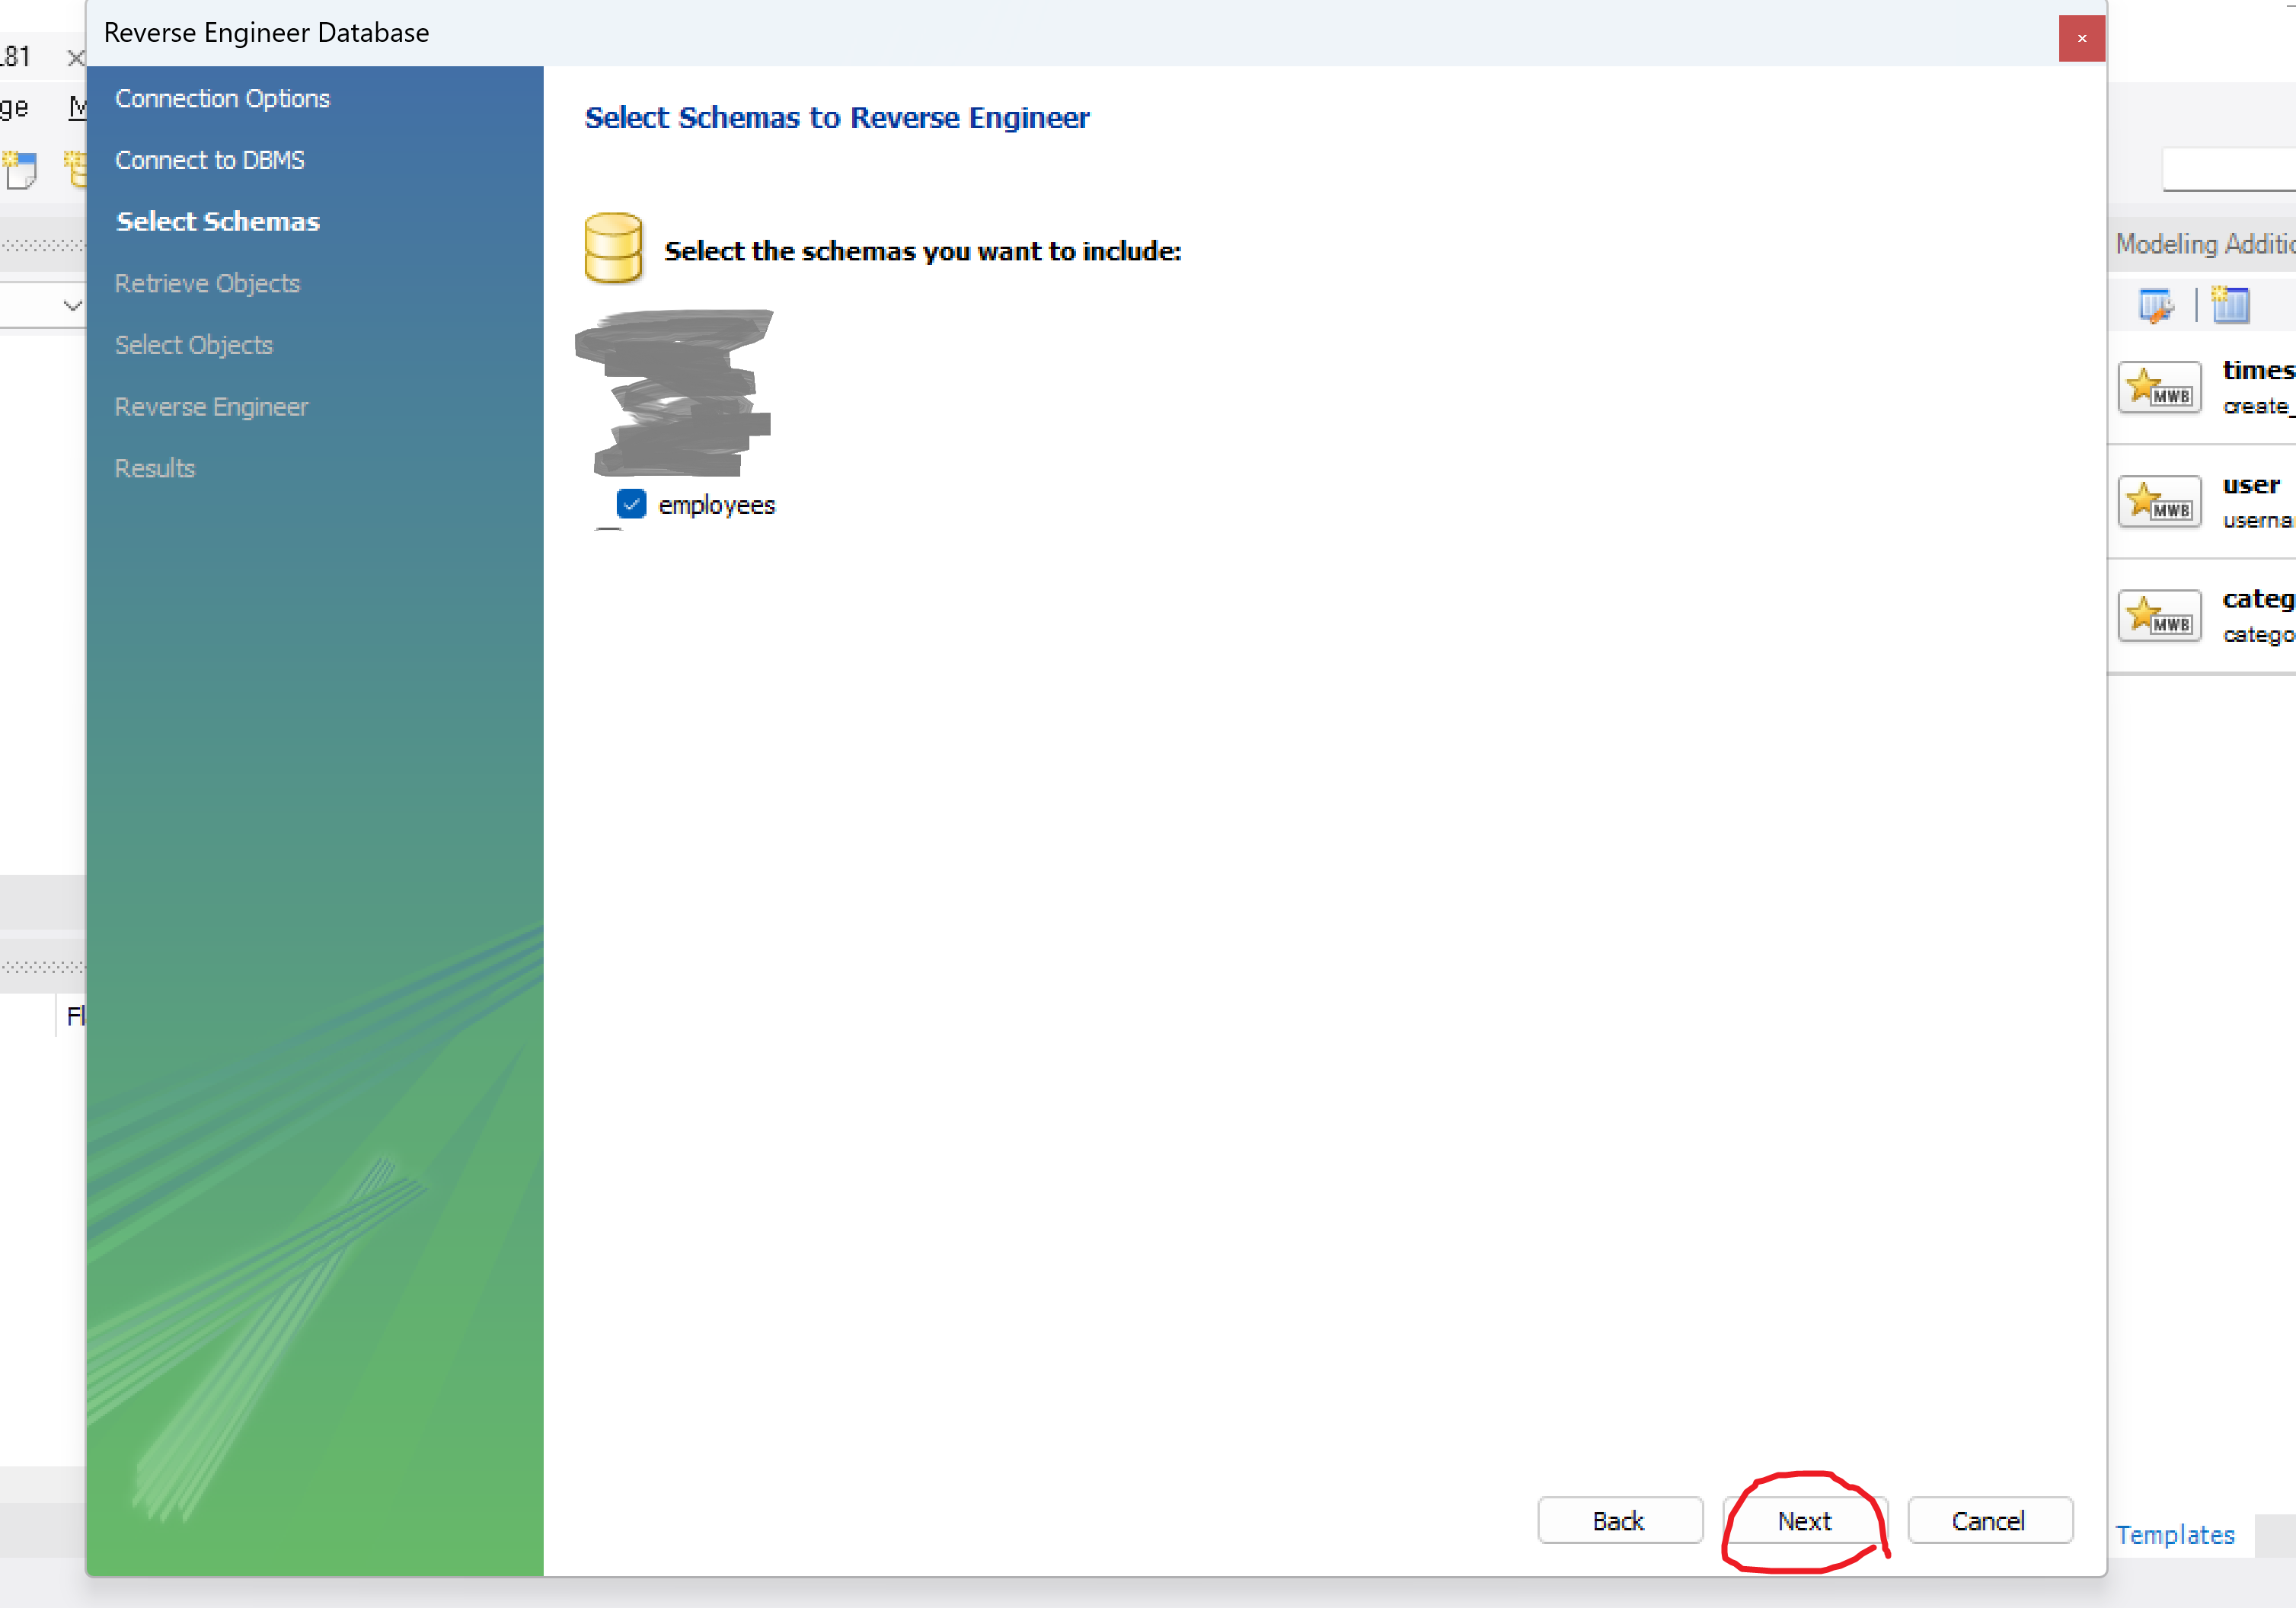Click the timestamps MWB template icon
Viewport: 2296px width, 1608px height.
coord(2159,388)
